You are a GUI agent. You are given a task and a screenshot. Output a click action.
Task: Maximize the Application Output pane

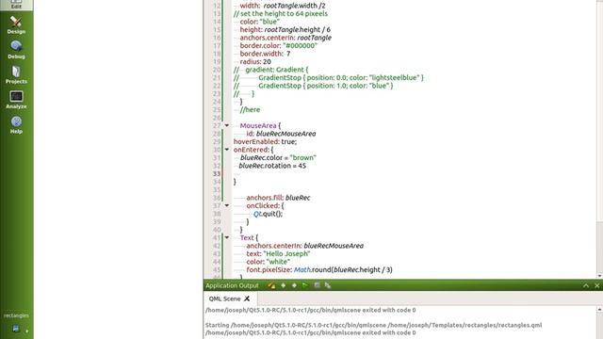586,285
